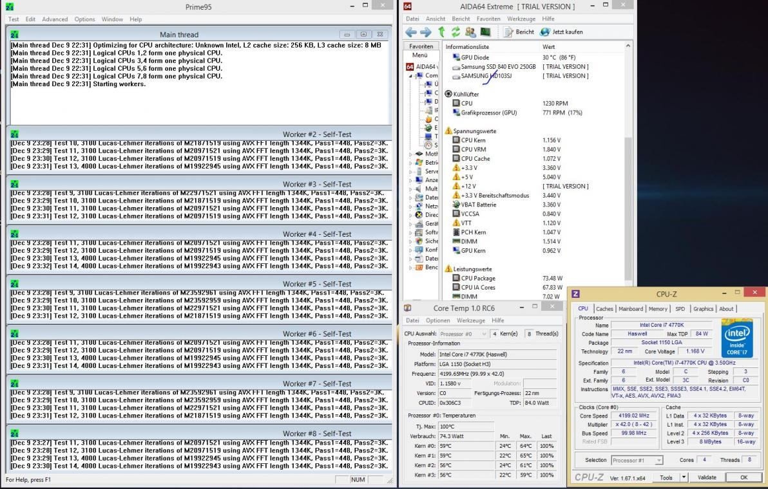The height and width of the screenshot is (489, 768).
Task: Select the Favoriten tab in AIDA64 sidebar
Action: click(x=421, y=46)
